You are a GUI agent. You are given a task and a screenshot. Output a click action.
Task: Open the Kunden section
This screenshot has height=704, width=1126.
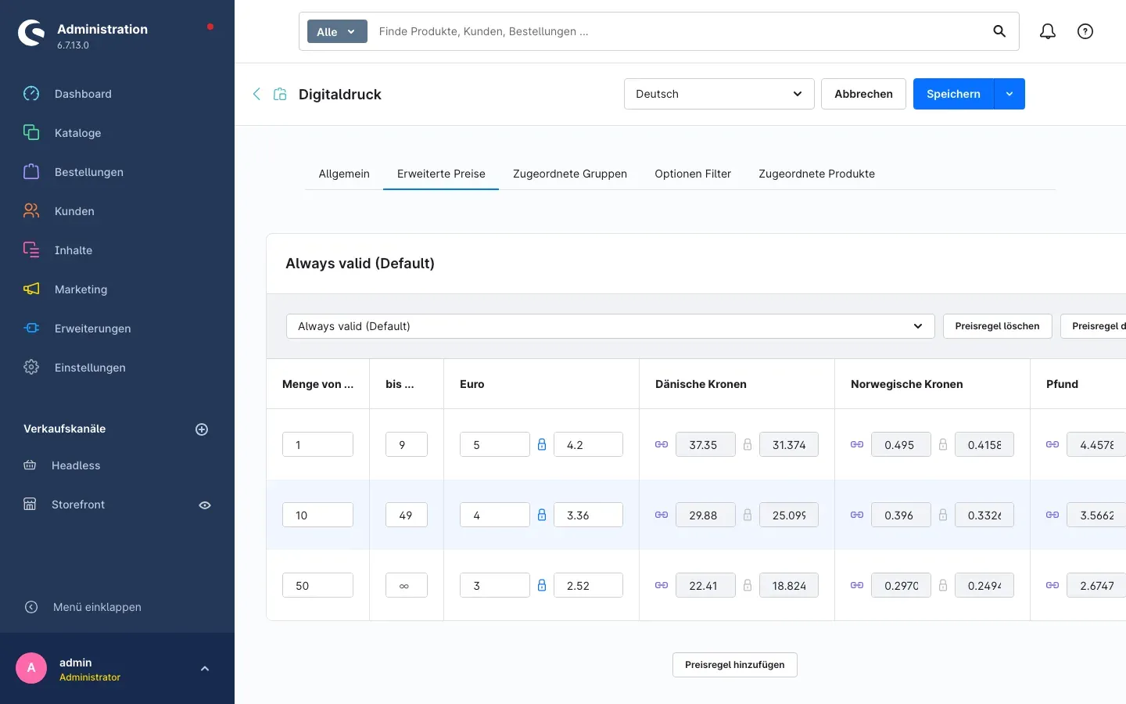point(74,211)
